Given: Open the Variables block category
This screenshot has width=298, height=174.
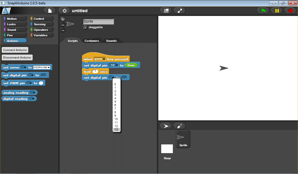Looking at the screenshot, I should (x=42, y=35).
